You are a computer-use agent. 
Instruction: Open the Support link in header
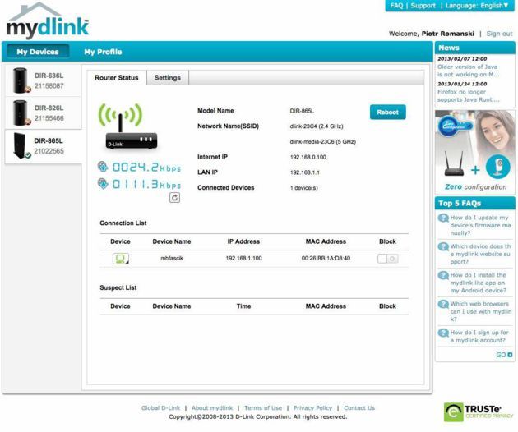click(423, 6)
